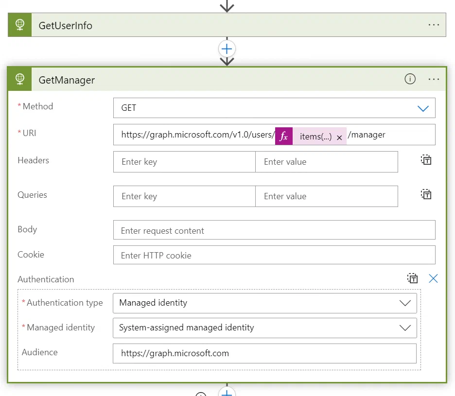Collapse the GetManager action title bar
Screen dimensions: 455x396
[227, 79]
